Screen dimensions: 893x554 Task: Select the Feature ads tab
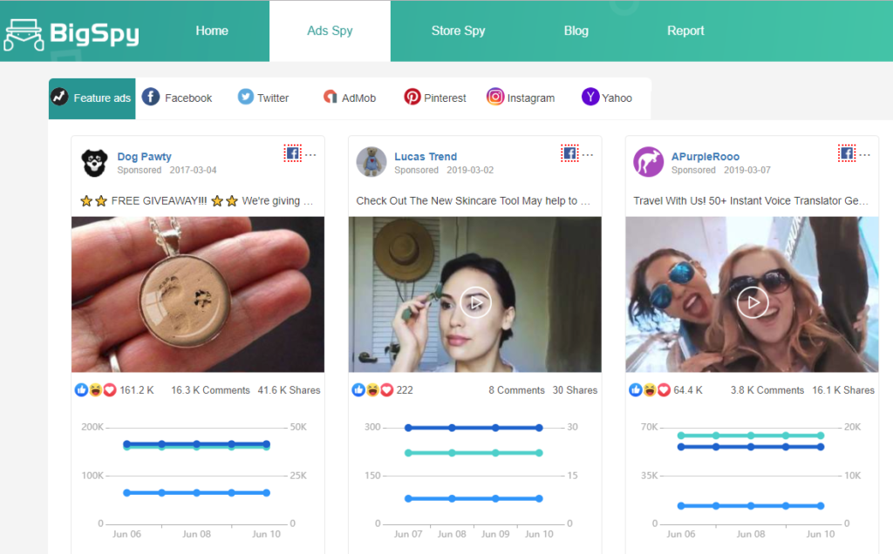tap(92, 98)
